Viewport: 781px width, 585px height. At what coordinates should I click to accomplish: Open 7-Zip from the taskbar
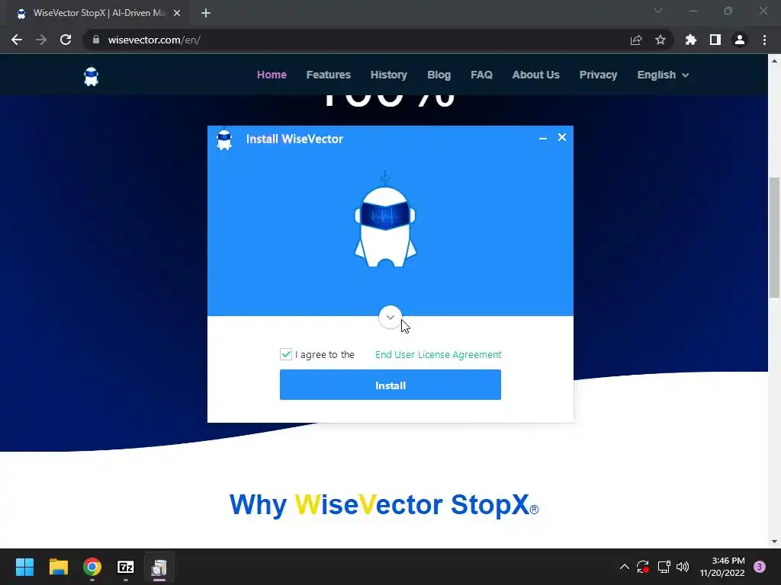tap(126, 567)
